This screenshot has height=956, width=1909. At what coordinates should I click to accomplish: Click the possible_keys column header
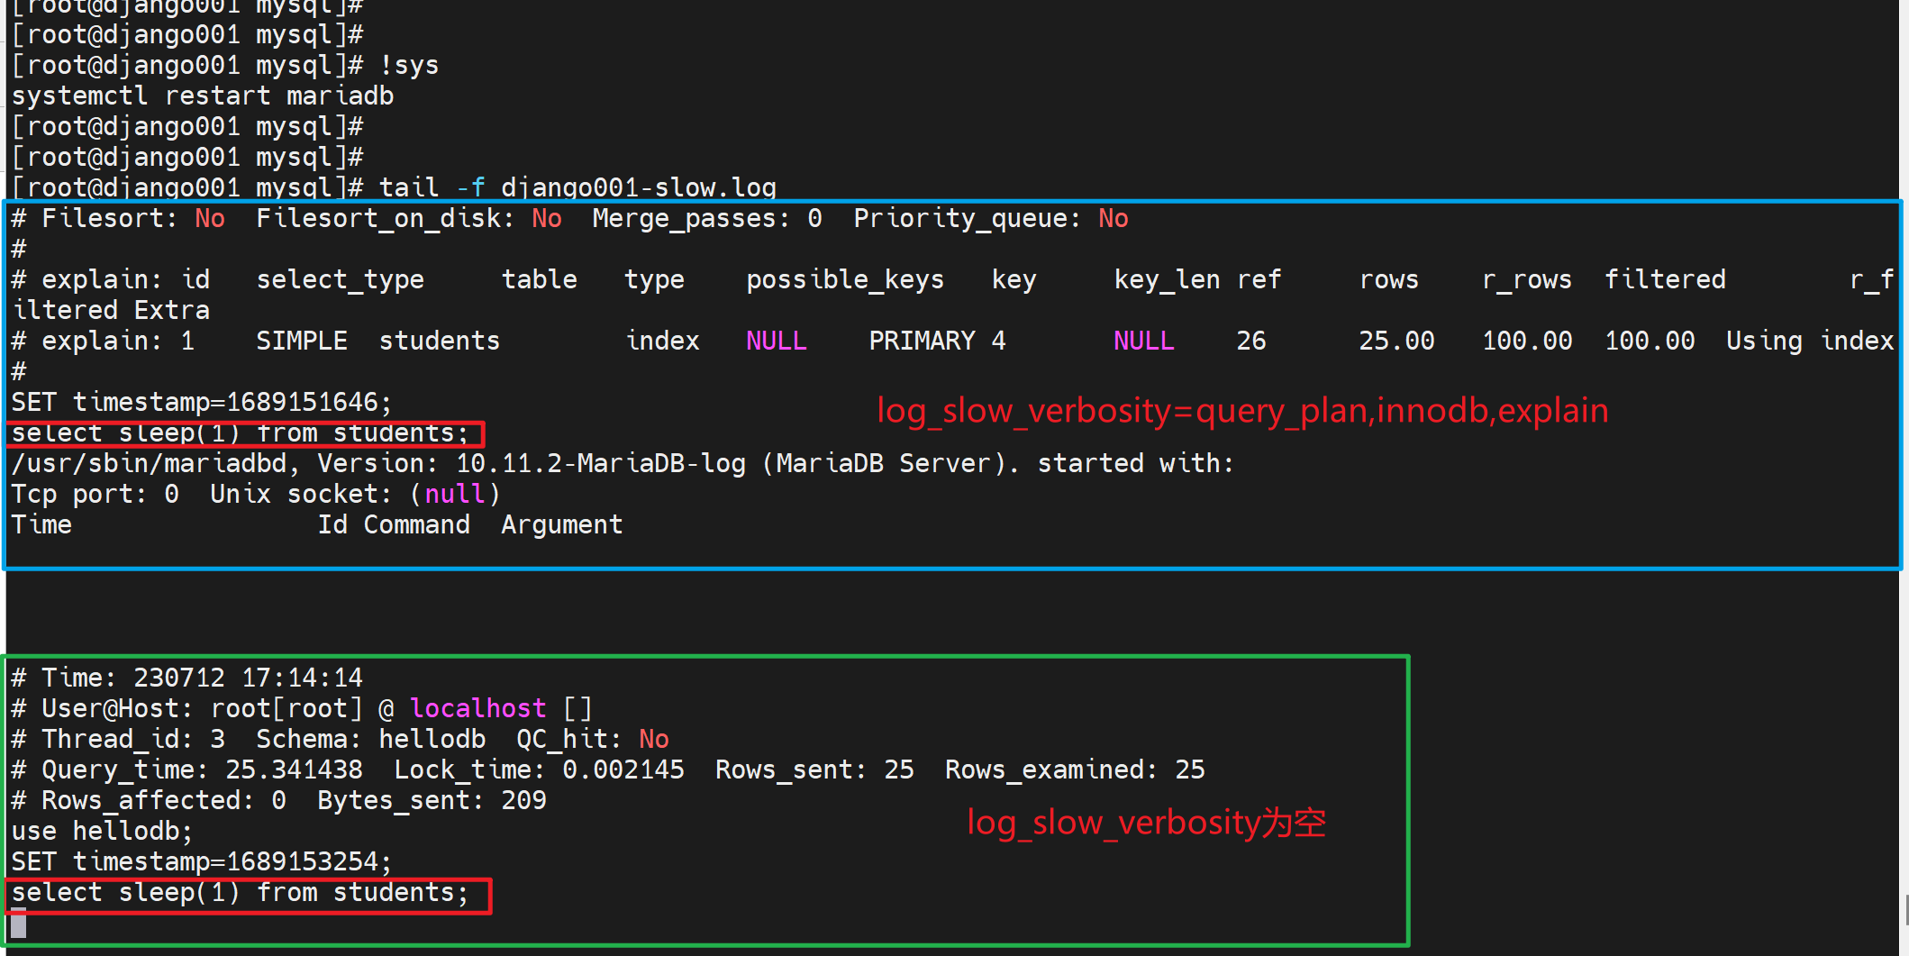844,279
